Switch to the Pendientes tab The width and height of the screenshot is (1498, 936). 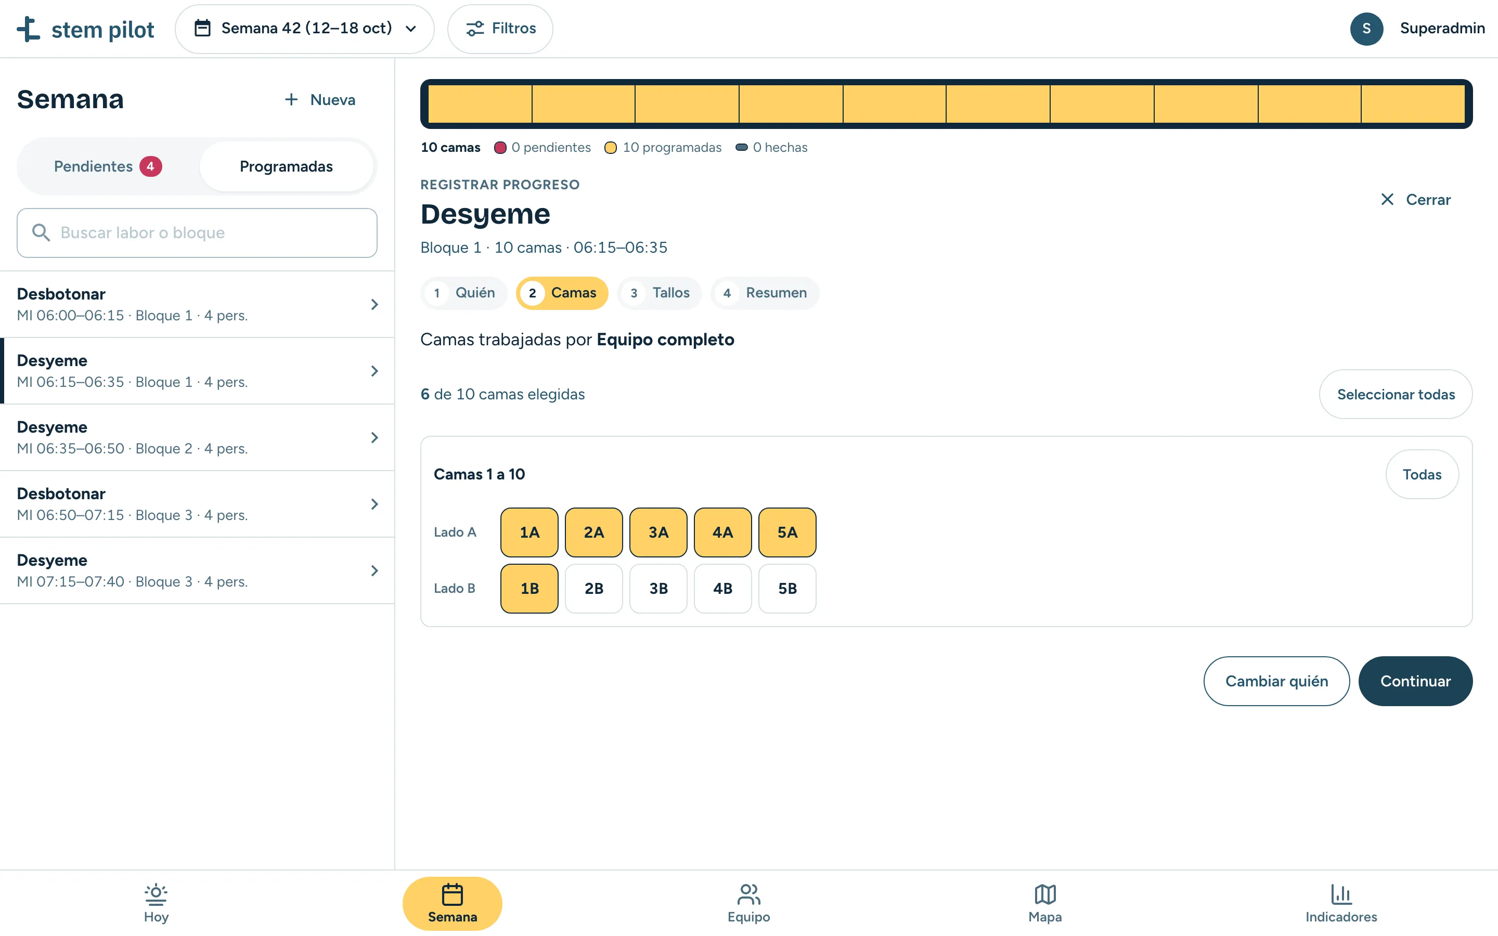tap(108, 166)
